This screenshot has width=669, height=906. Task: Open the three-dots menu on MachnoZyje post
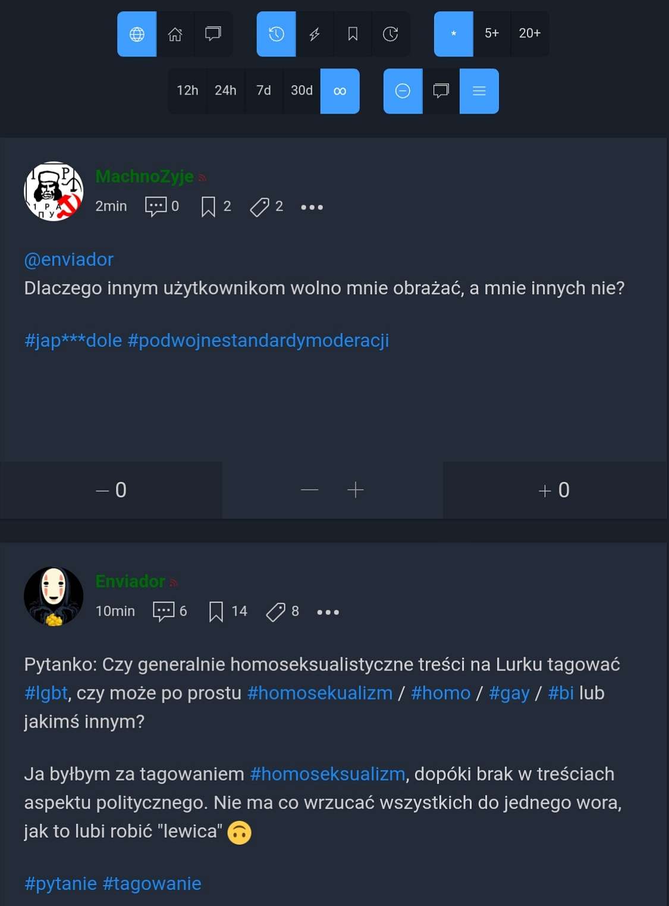312,207
